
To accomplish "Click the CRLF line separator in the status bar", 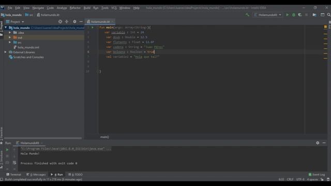I will click(290, 179).
